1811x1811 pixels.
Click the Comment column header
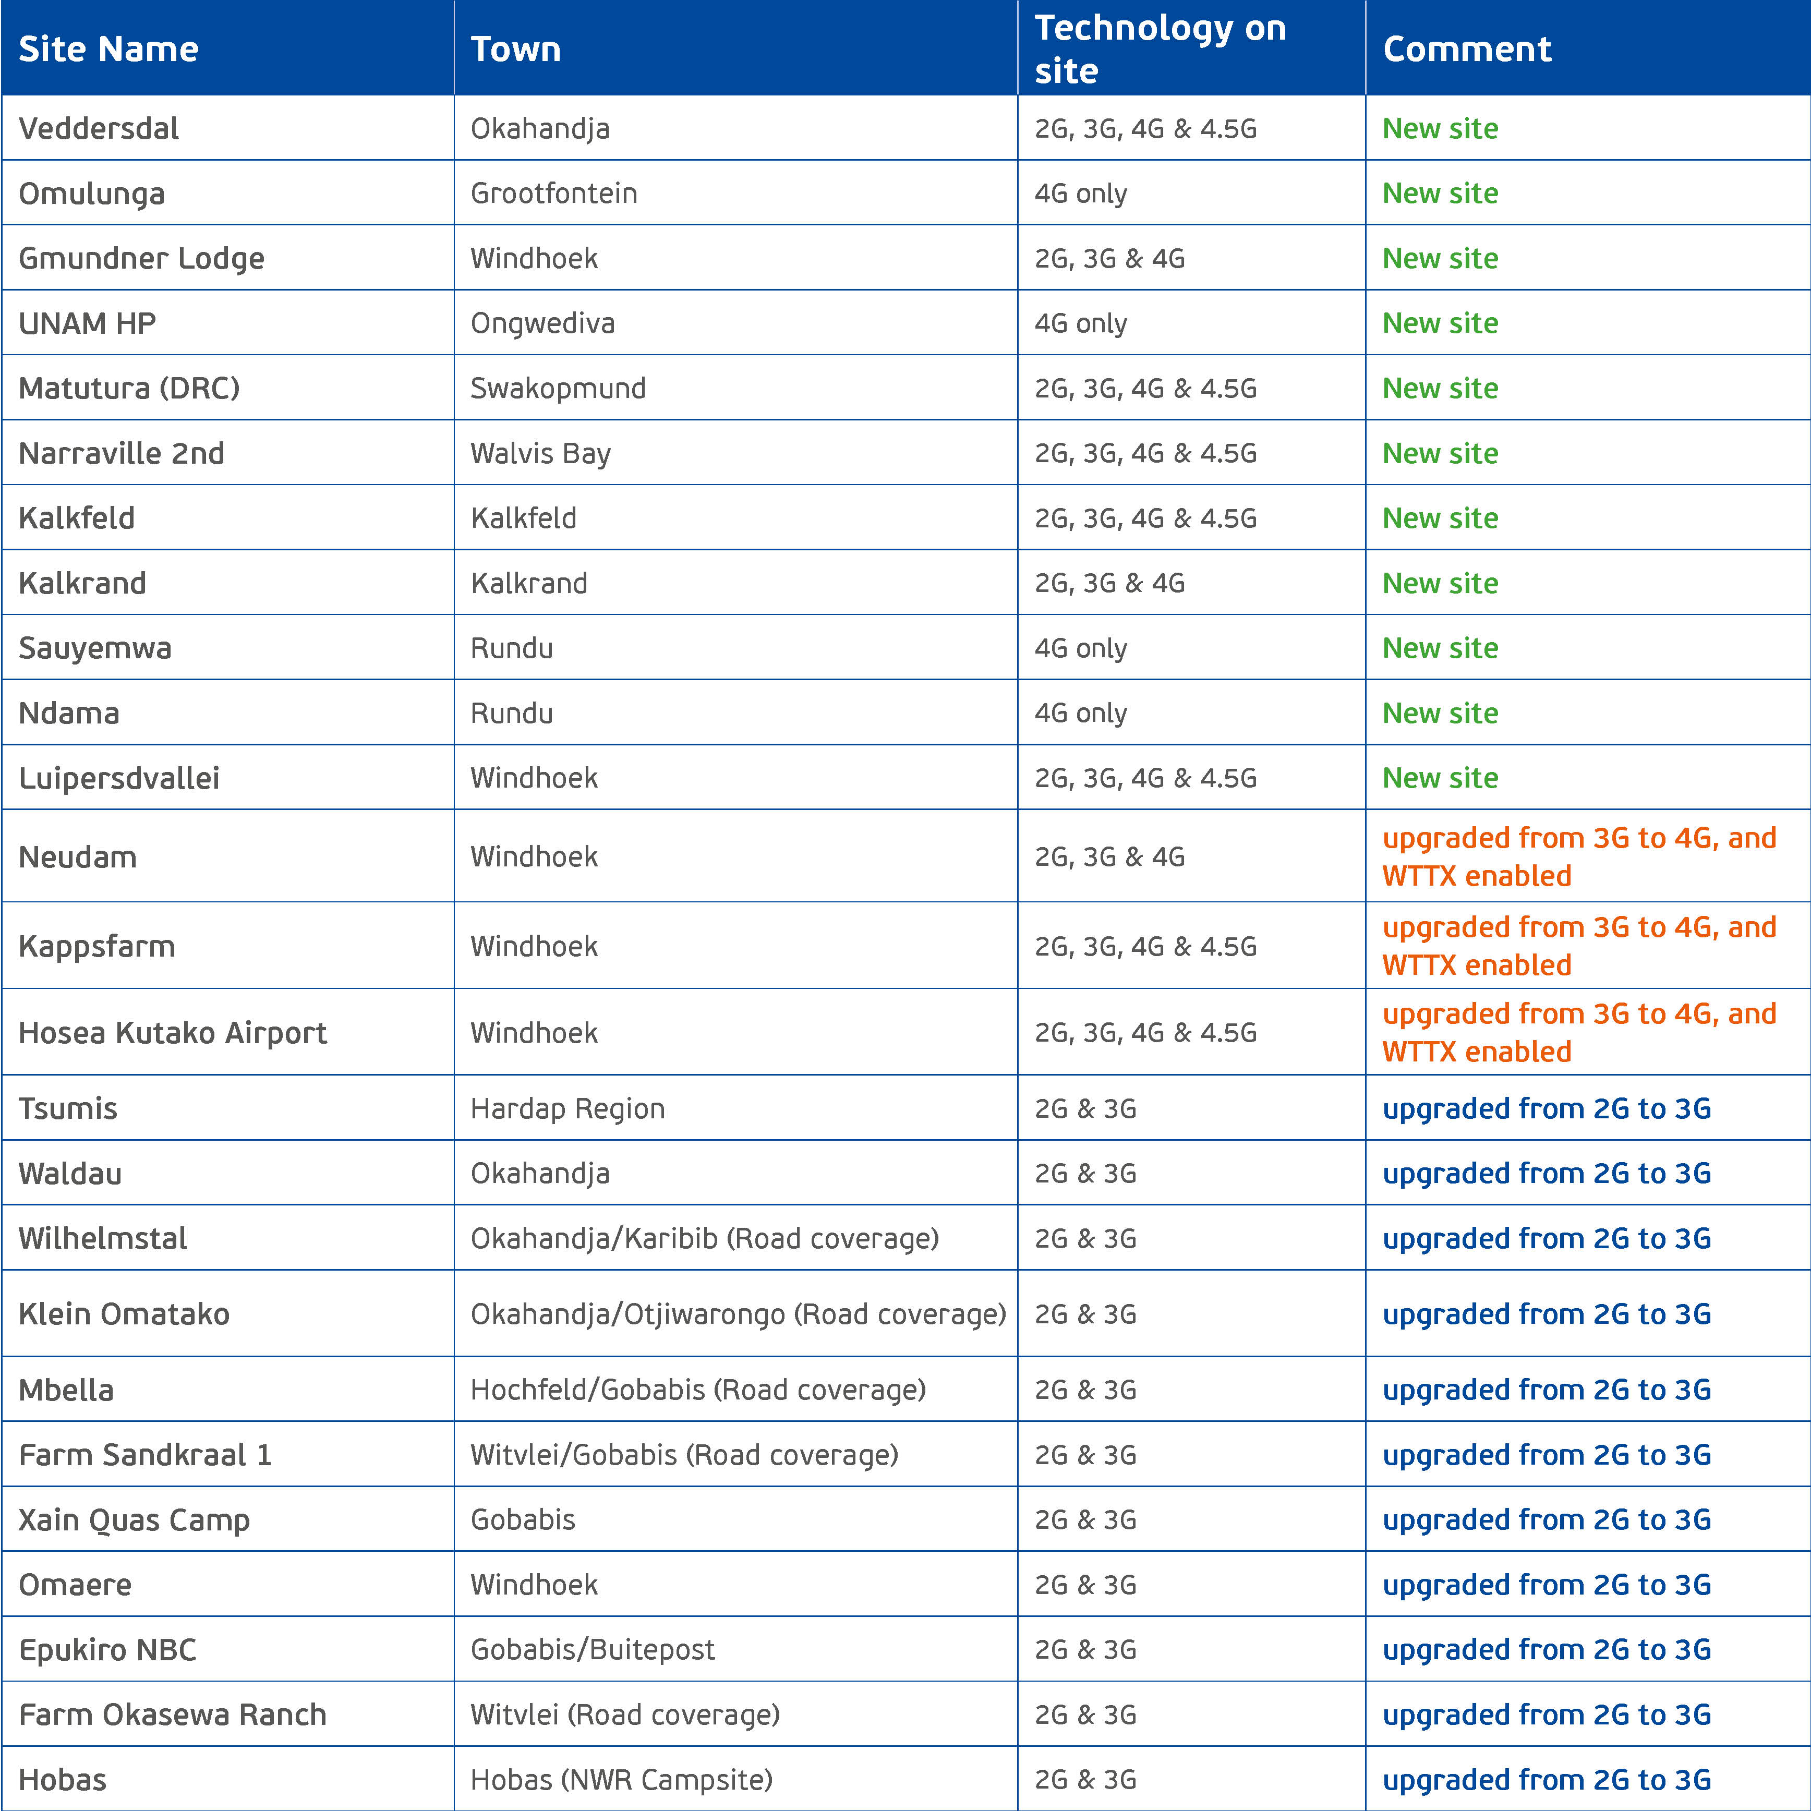tap(1467, 49)
